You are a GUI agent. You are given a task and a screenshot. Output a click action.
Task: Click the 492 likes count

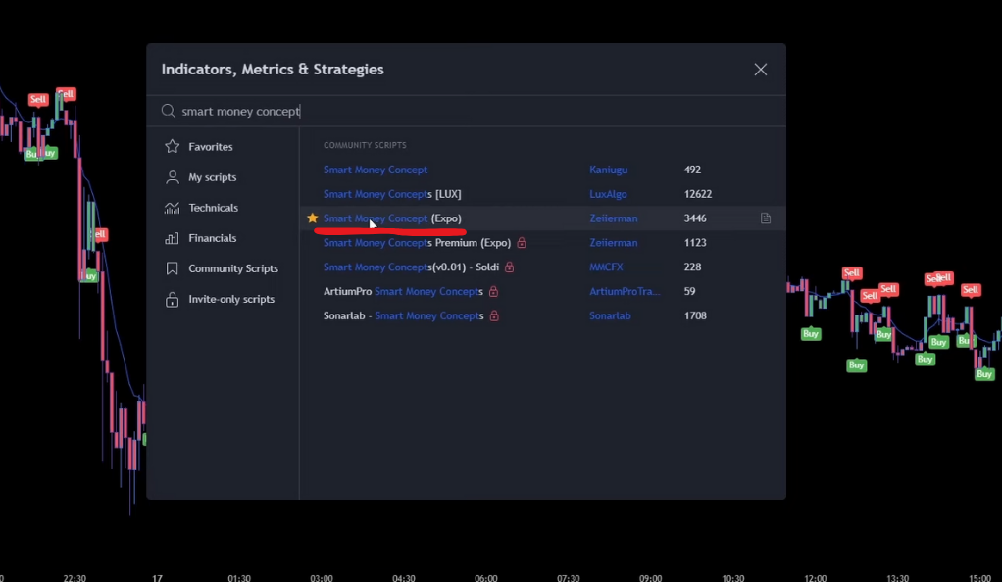(692, 170)
